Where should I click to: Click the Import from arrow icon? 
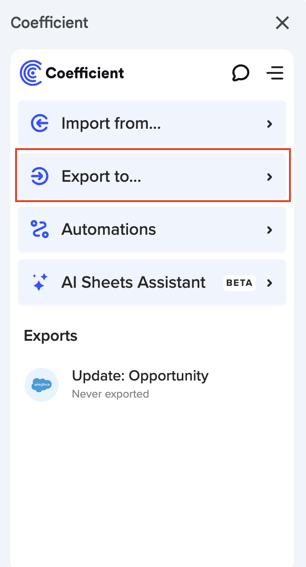(40, 124)
